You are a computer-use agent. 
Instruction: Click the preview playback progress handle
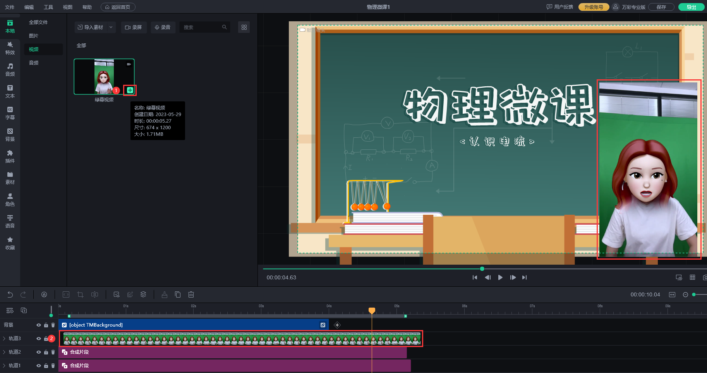click(x=482, y=269)
